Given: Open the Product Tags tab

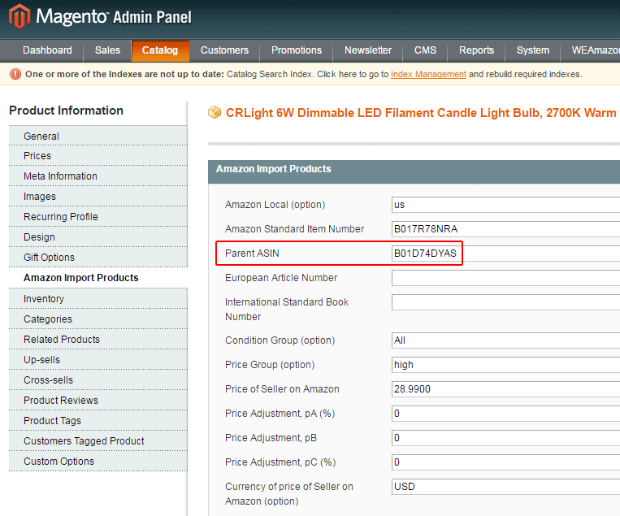Looking at the screenshot, I should point(98,420).
